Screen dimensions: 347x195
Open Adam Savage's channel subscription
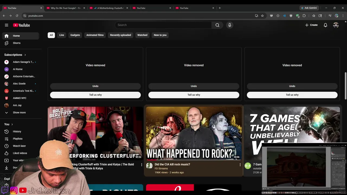[21, 62]
